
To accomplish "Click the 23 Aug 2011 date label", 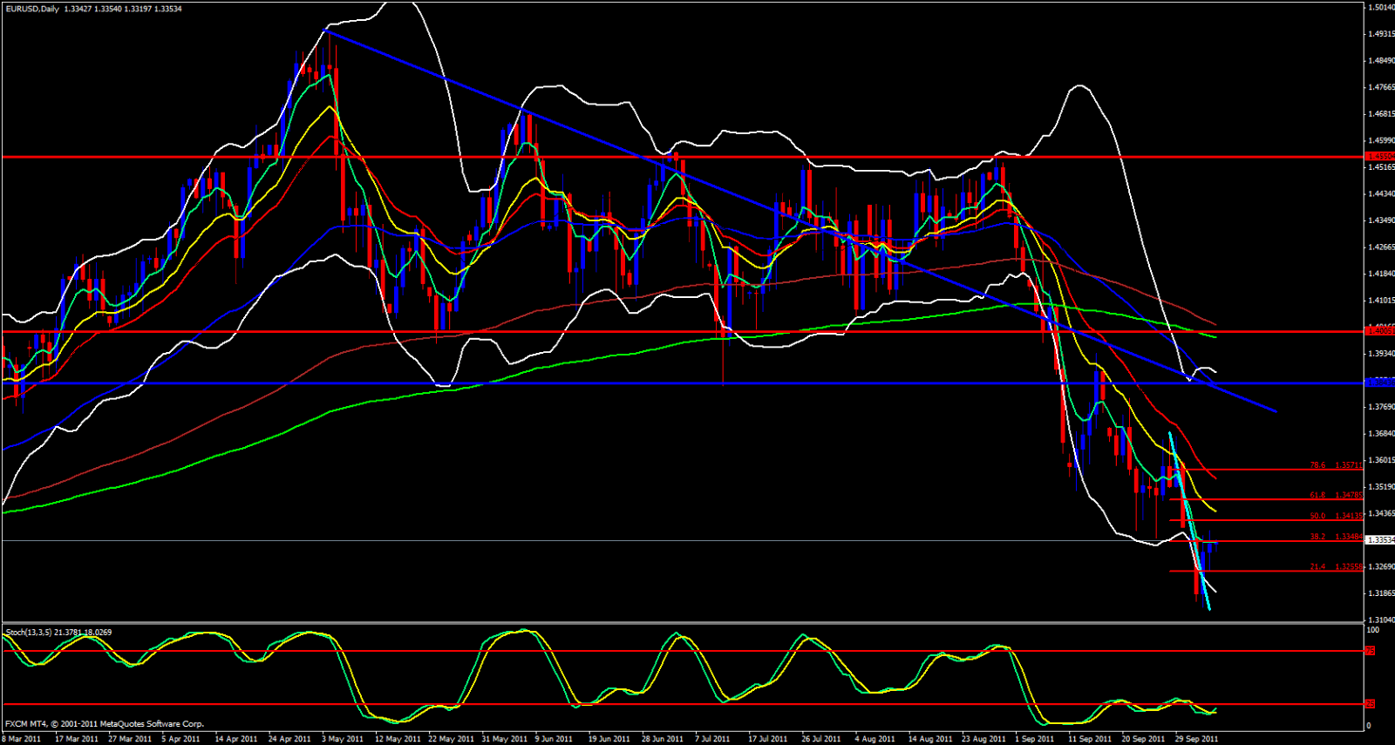I will 984,739.
